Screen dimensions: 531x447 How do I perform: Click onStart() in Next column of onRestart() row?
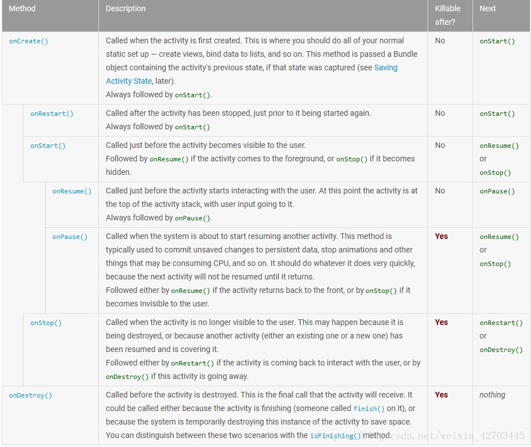pos(497,114)
